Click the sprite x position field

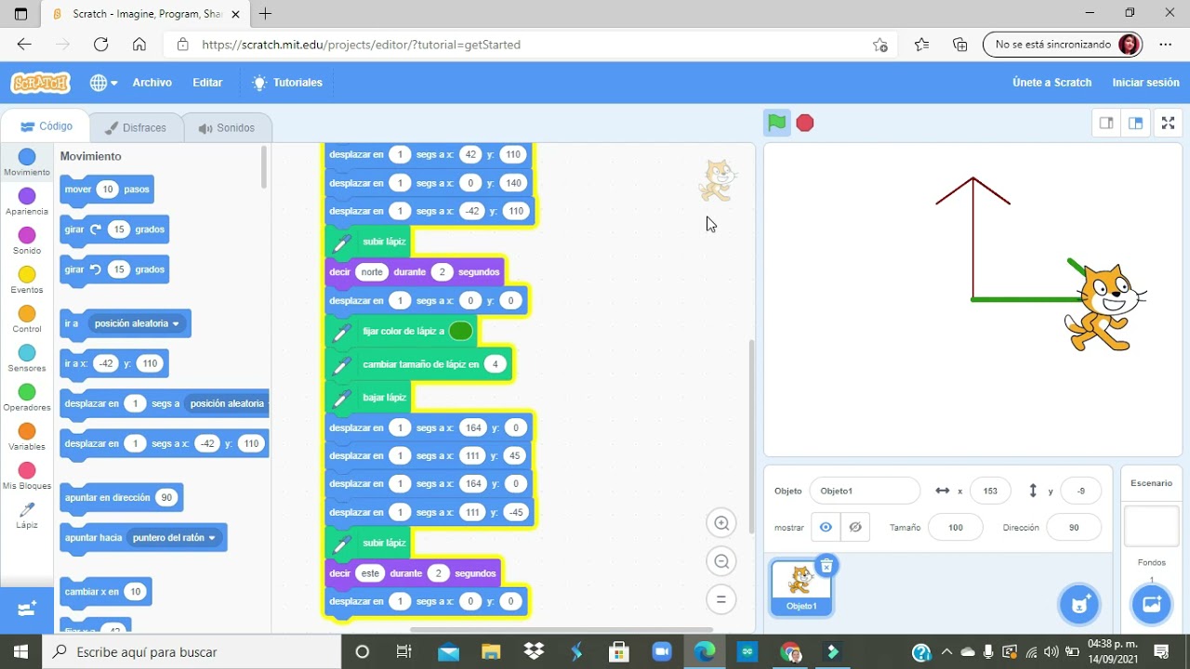click(990, 491)
